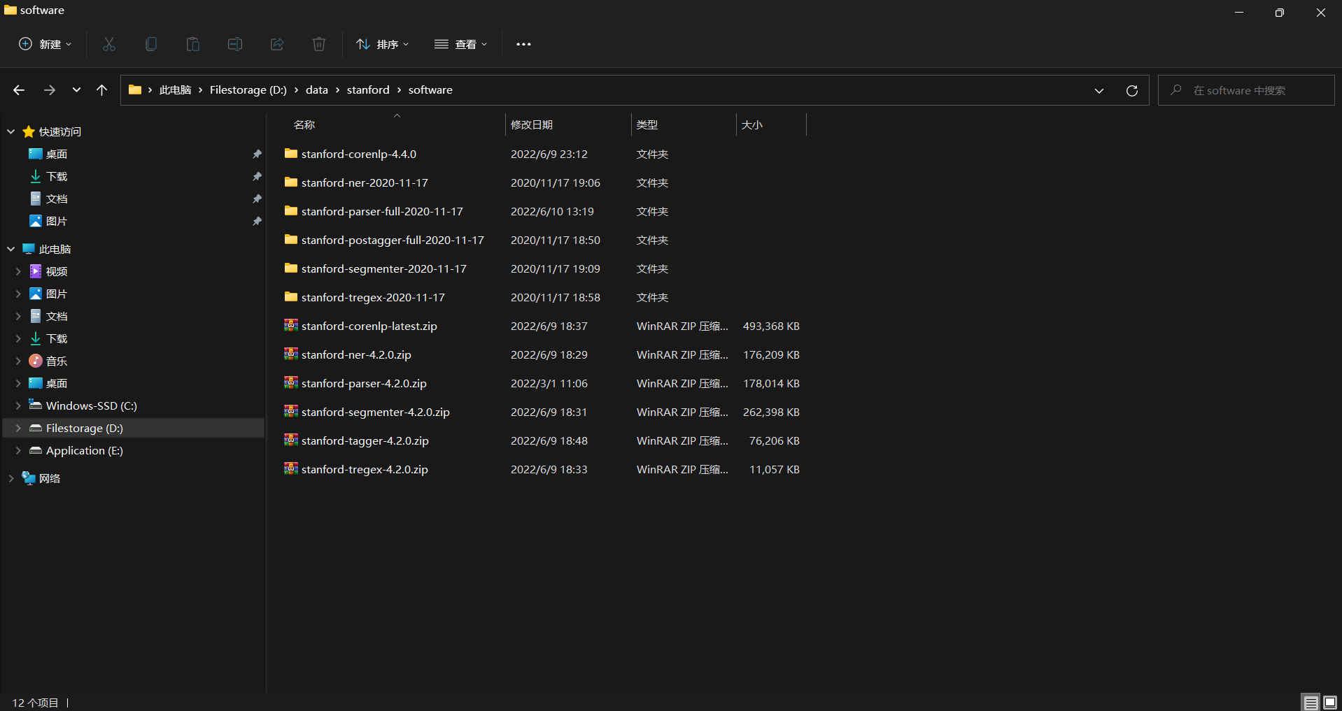Image resolution: width=1342 pixels, height=711 pixels.
Task: Focus the 在 software 中搜索 search box
Action: [x=1247, y=90]
